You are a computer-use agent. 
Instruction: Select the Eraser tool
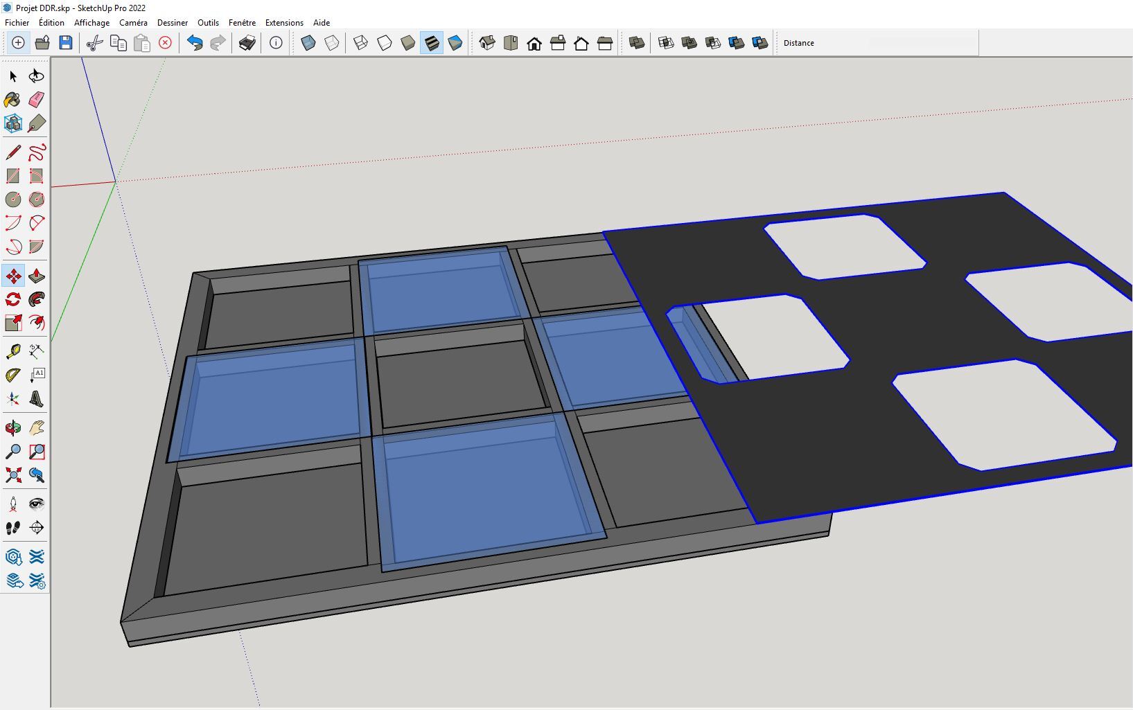[x=37, y=100]
